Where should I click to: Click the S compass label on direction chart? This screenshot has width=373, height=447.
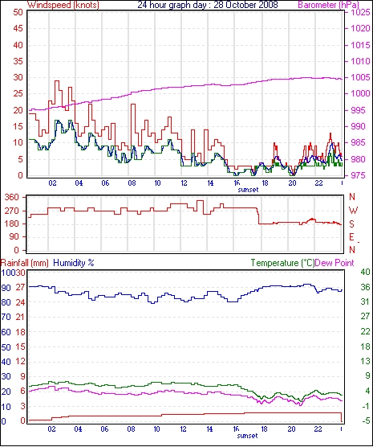click(351, 224)
